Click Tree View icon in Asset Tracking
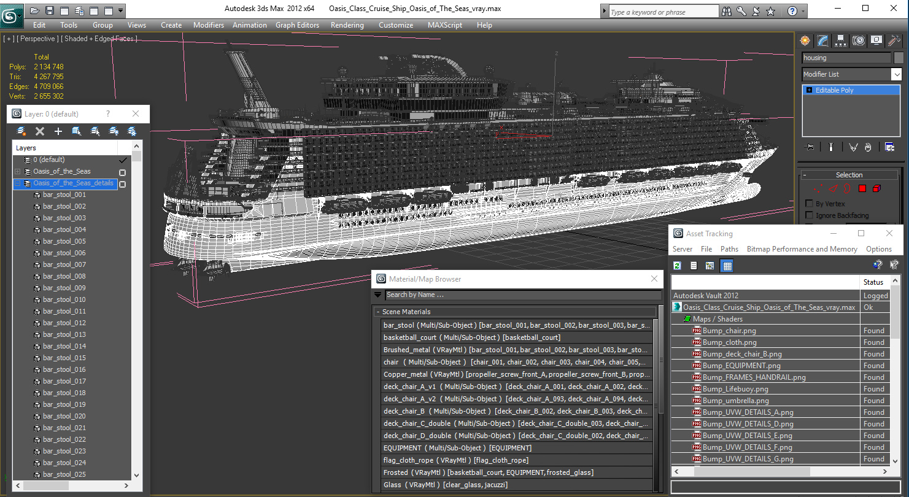Image resolution: width=909 pixels, height=497 pixels. pyautogui.click(x=710, y=266)
